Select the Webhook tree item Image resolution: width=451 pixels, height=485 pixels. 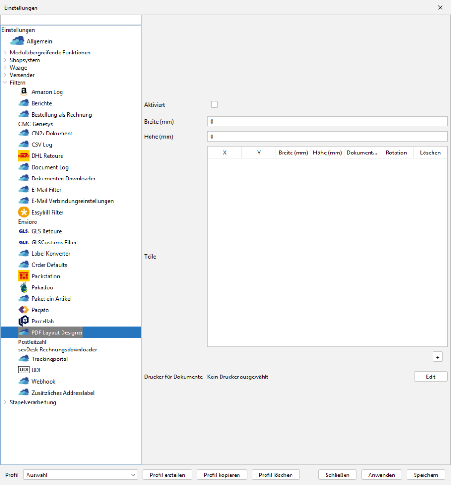(x=43, y=381)
